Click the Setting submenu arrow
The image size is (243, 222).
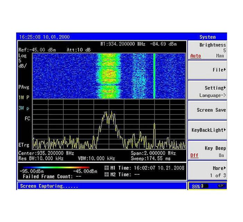coord(225,88)
